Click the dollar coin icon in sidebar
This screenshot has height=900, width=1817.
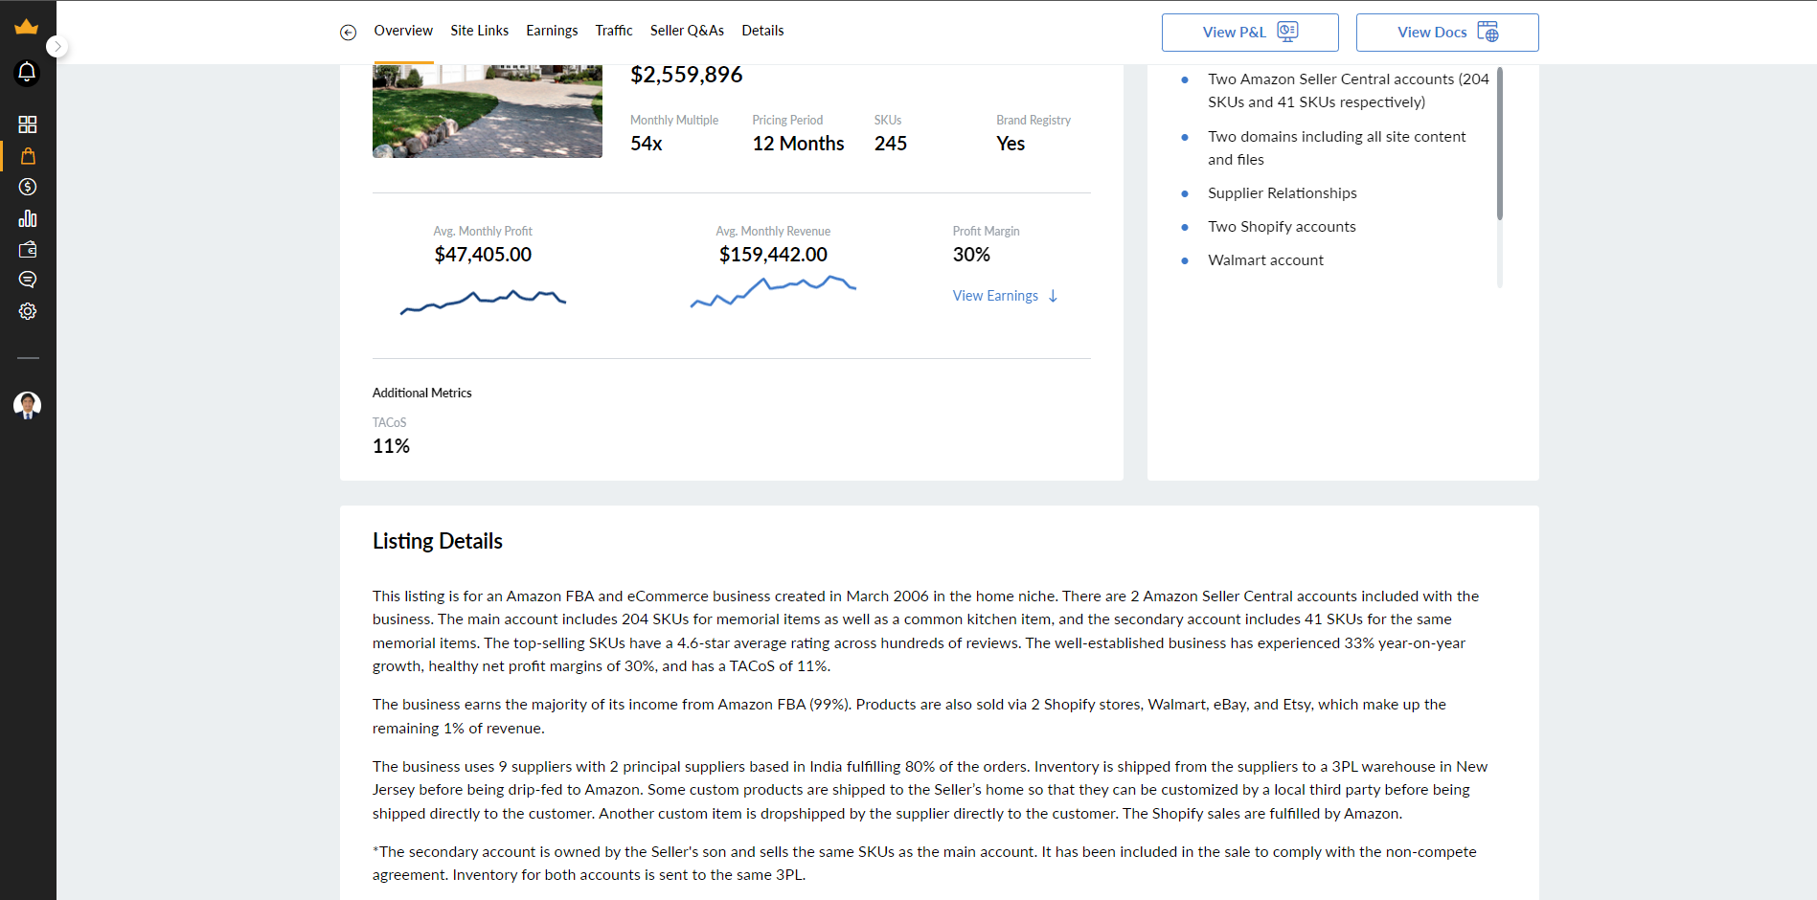[28, 187]
